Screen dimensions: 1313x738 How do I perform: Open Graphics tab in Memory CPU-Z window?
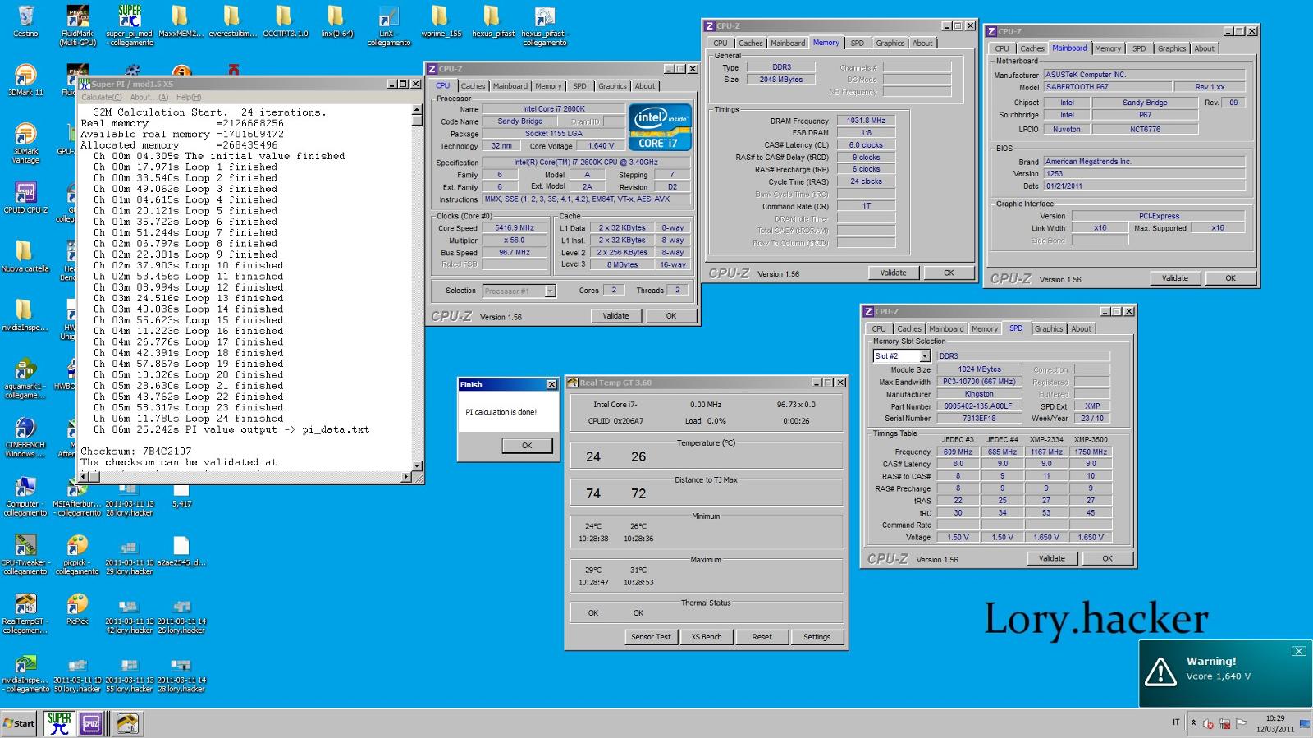pyautogui.click(x=890, y=44)
